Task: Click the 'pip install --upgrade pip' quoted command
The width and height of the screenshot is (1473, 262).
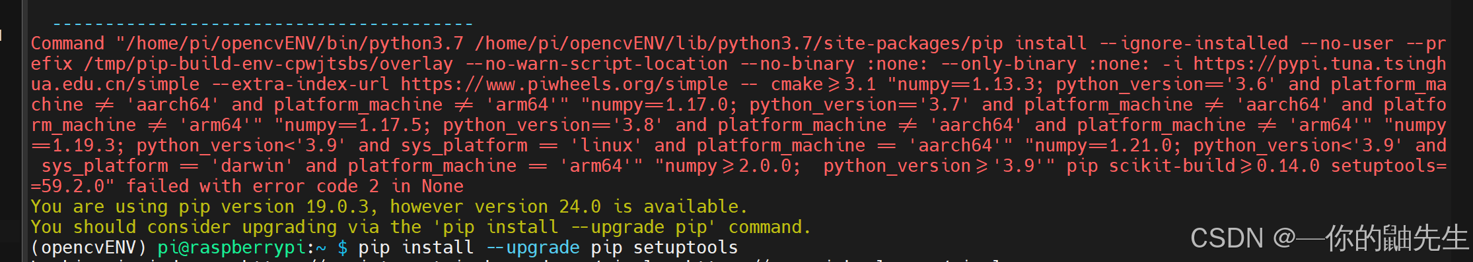Action: point(575,227)
